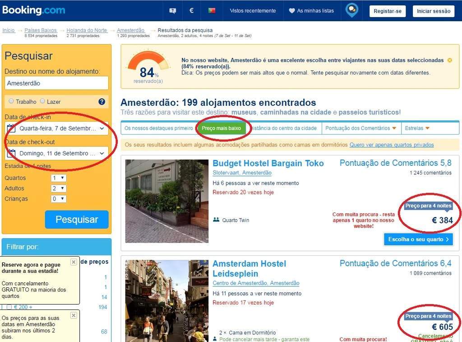The image size is (462, 342).
Task: Click the 84% reserved gauge
Action: click(148, 67)
